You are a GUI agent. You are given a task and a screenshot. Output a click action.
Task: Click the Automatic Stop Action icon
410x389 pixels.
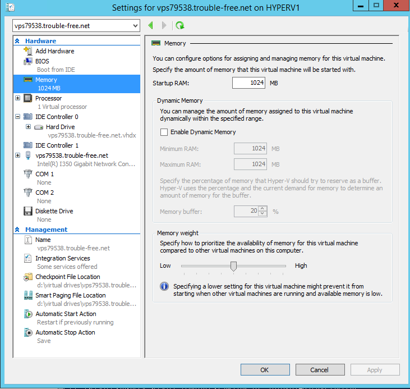pos(28,332)
